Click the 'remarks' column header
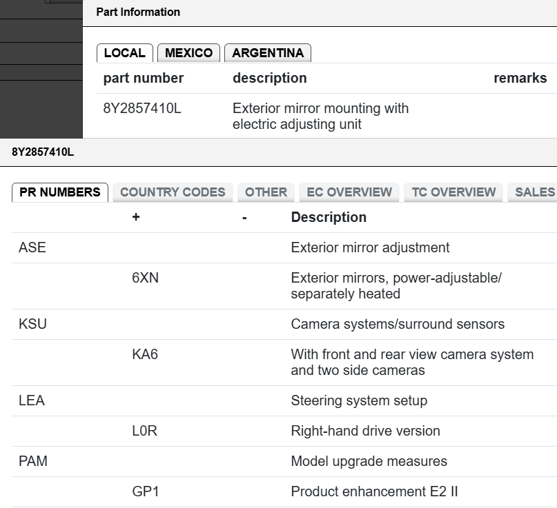Viewport: 557px width, 508px height. click(520, 78)
